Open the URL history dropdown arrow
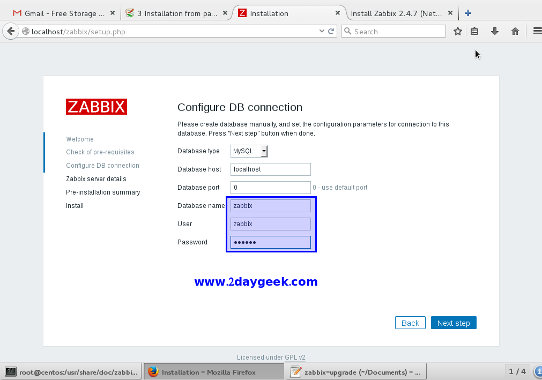The image size is (542, 380). 322,31
